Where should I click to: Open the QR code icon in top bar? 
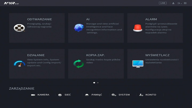pos(185,3)
